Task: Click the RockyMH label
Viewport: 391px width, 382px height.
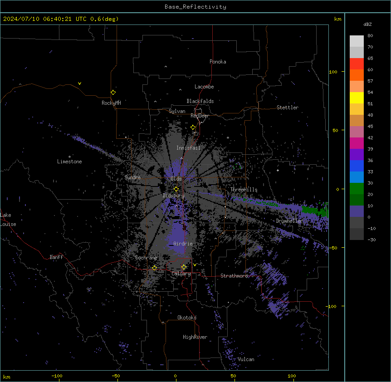Action: tap(111, 103)
